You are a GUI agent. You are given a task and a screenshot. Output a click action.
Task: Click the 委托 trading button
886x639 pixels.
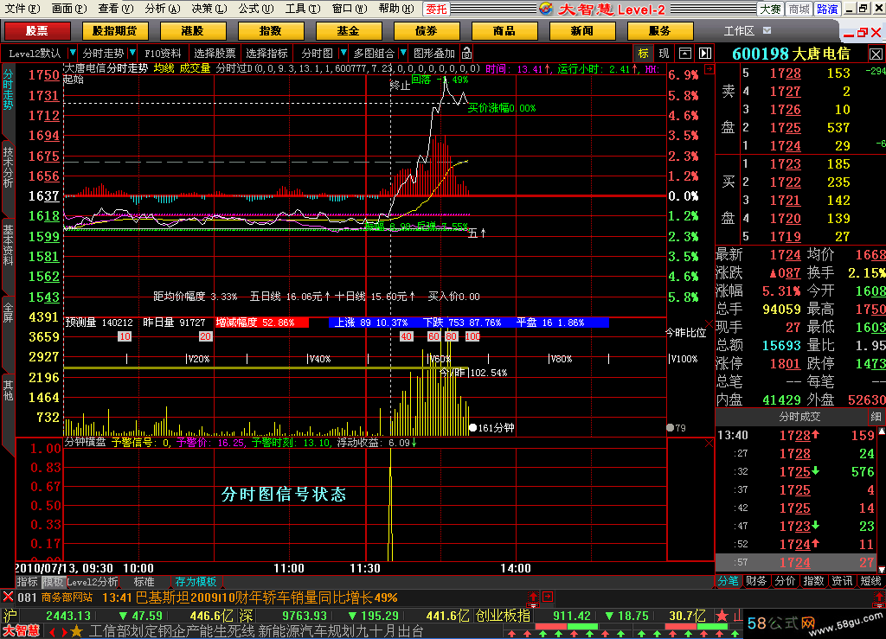tap(436, 9)
